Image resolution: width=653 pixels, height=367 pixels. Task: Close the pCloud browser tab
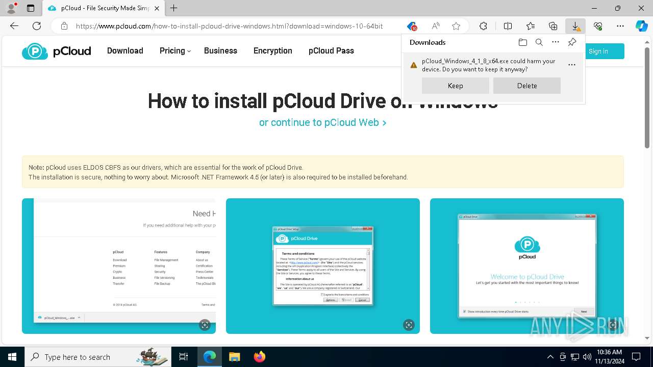tap(157, 8)
